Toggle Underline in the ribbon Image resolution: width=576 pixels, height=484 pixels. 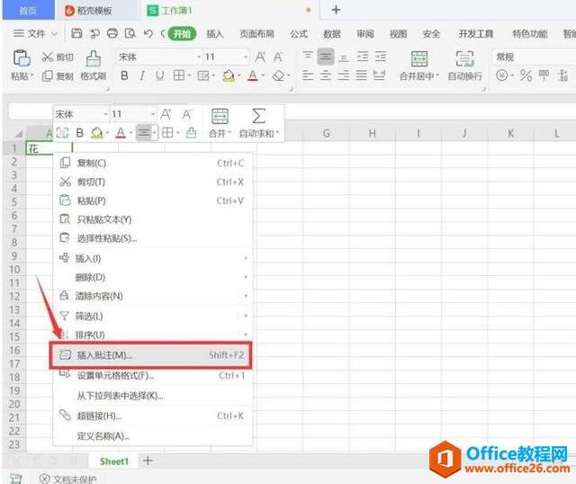pyautogui.click(x=160, y=76)
